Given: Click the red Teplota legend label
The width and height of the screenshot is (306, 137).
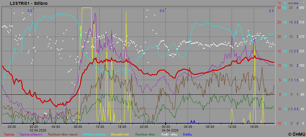Looking at the screenshot, I should (9, 134).
